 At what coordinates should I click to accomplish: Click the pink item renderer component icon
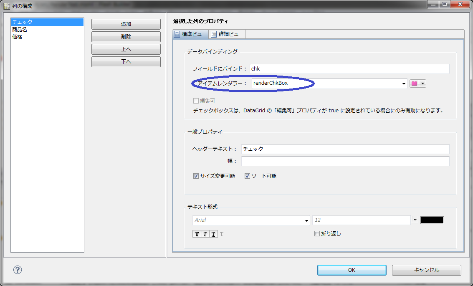pyautogui.click(x=414, y=84)
